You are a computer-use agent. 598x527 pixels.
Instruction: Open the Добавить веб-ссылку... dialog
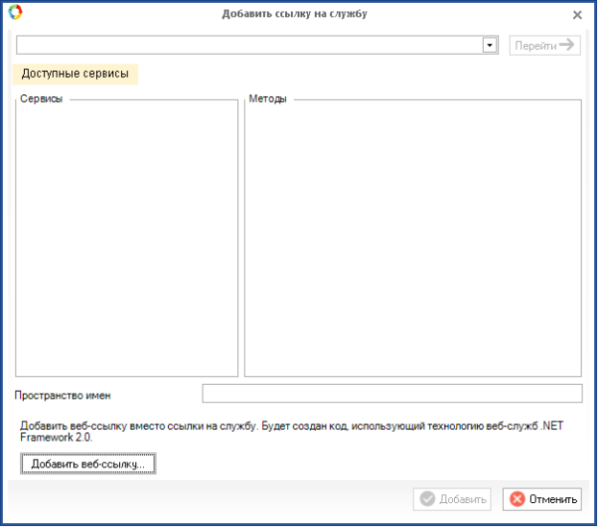coord(87,464)
